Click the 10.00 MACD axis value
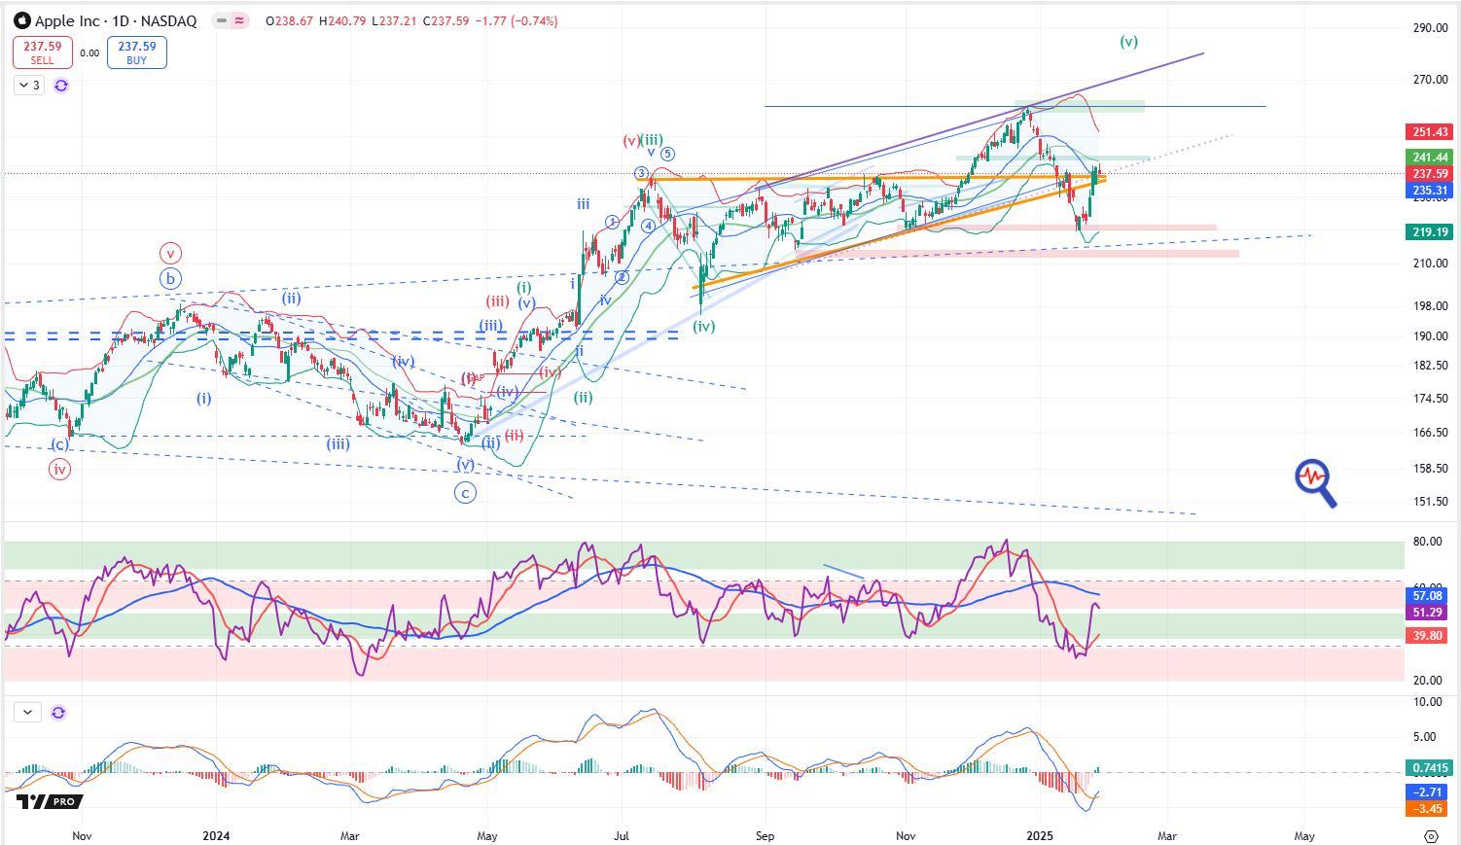1461x845 pixels. [x=1427, y=702]
